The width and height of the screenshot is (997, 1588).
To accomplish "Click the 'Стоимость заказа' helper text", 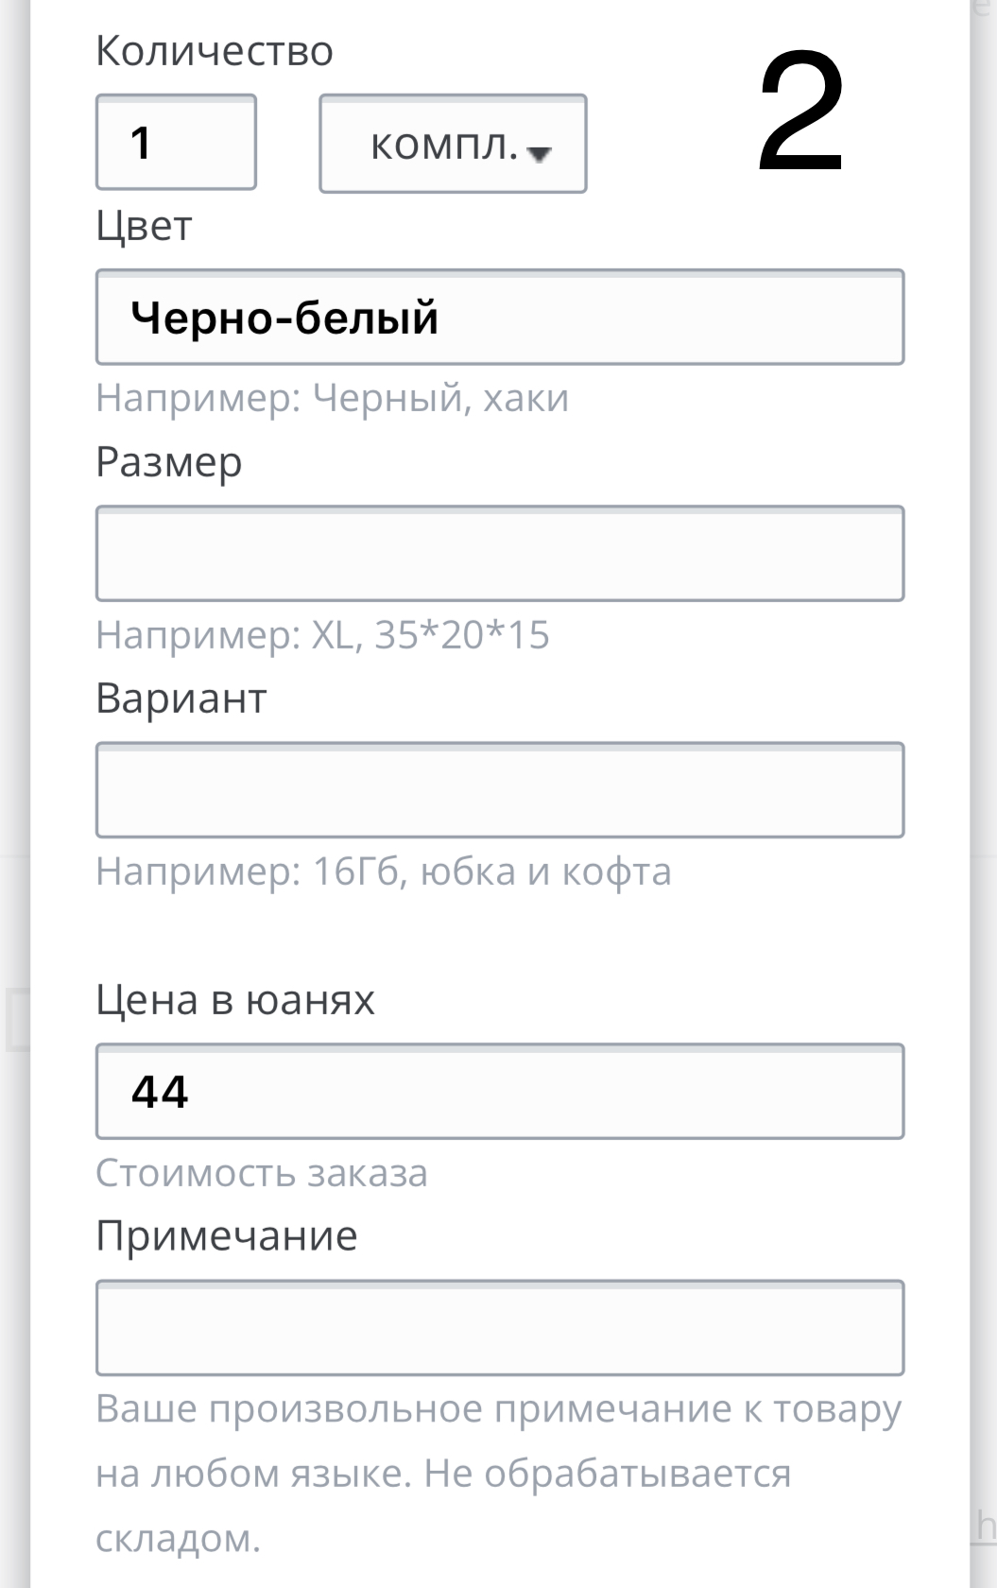I will tap(262, 1173).
